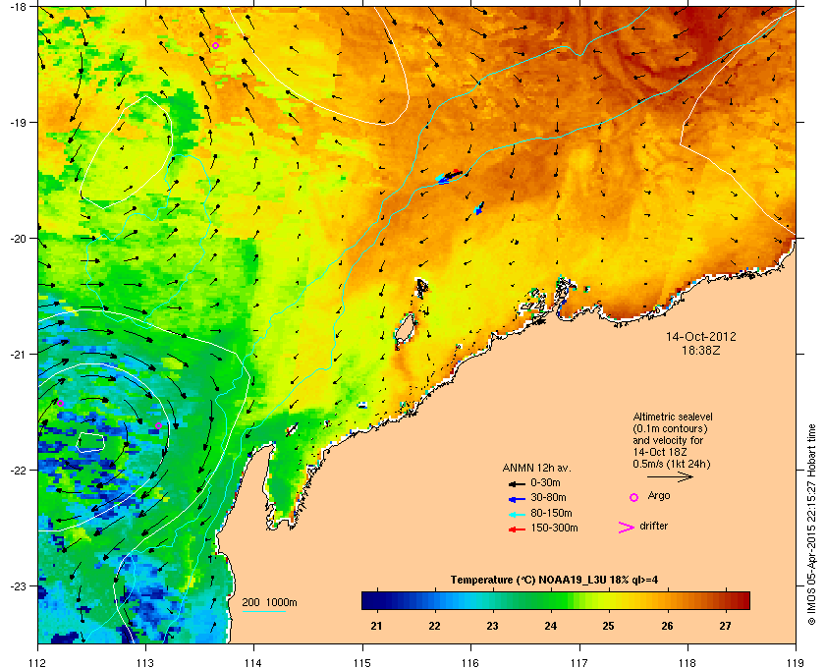Click the '30-80m' depth label
Screen dimensions: 825x668
coord(548,497)
